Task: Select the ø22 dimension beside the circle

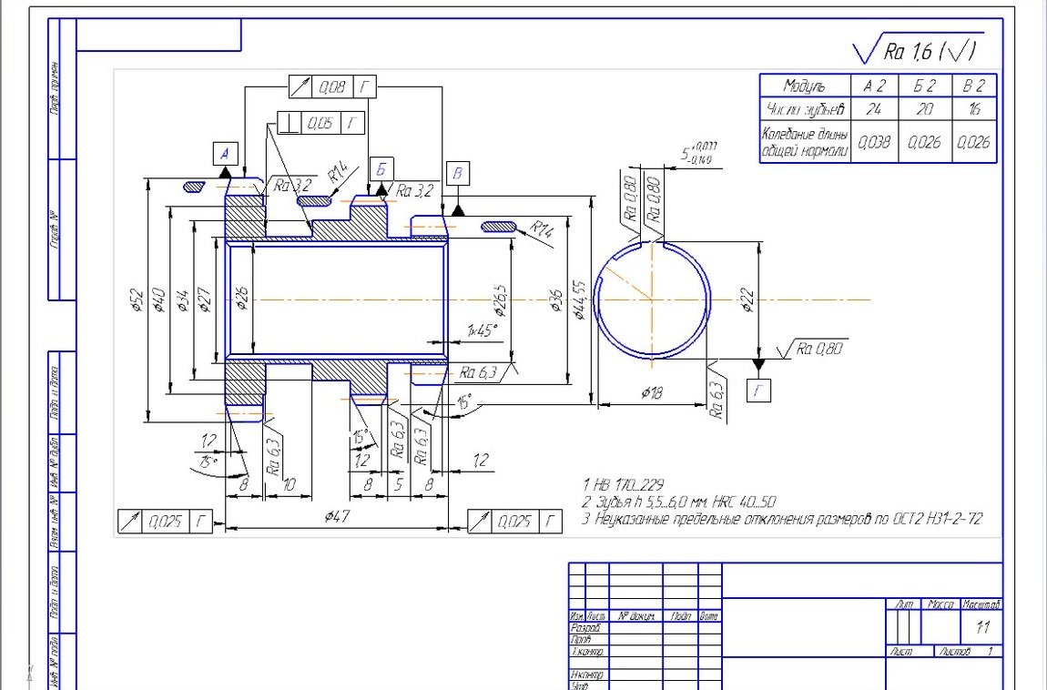Action: pyautogui.click(x=747, y=300)
